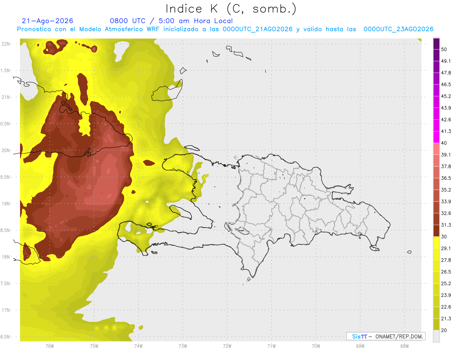
Task: Click the colorbar value '26.5'
Action: click(446, 272)
